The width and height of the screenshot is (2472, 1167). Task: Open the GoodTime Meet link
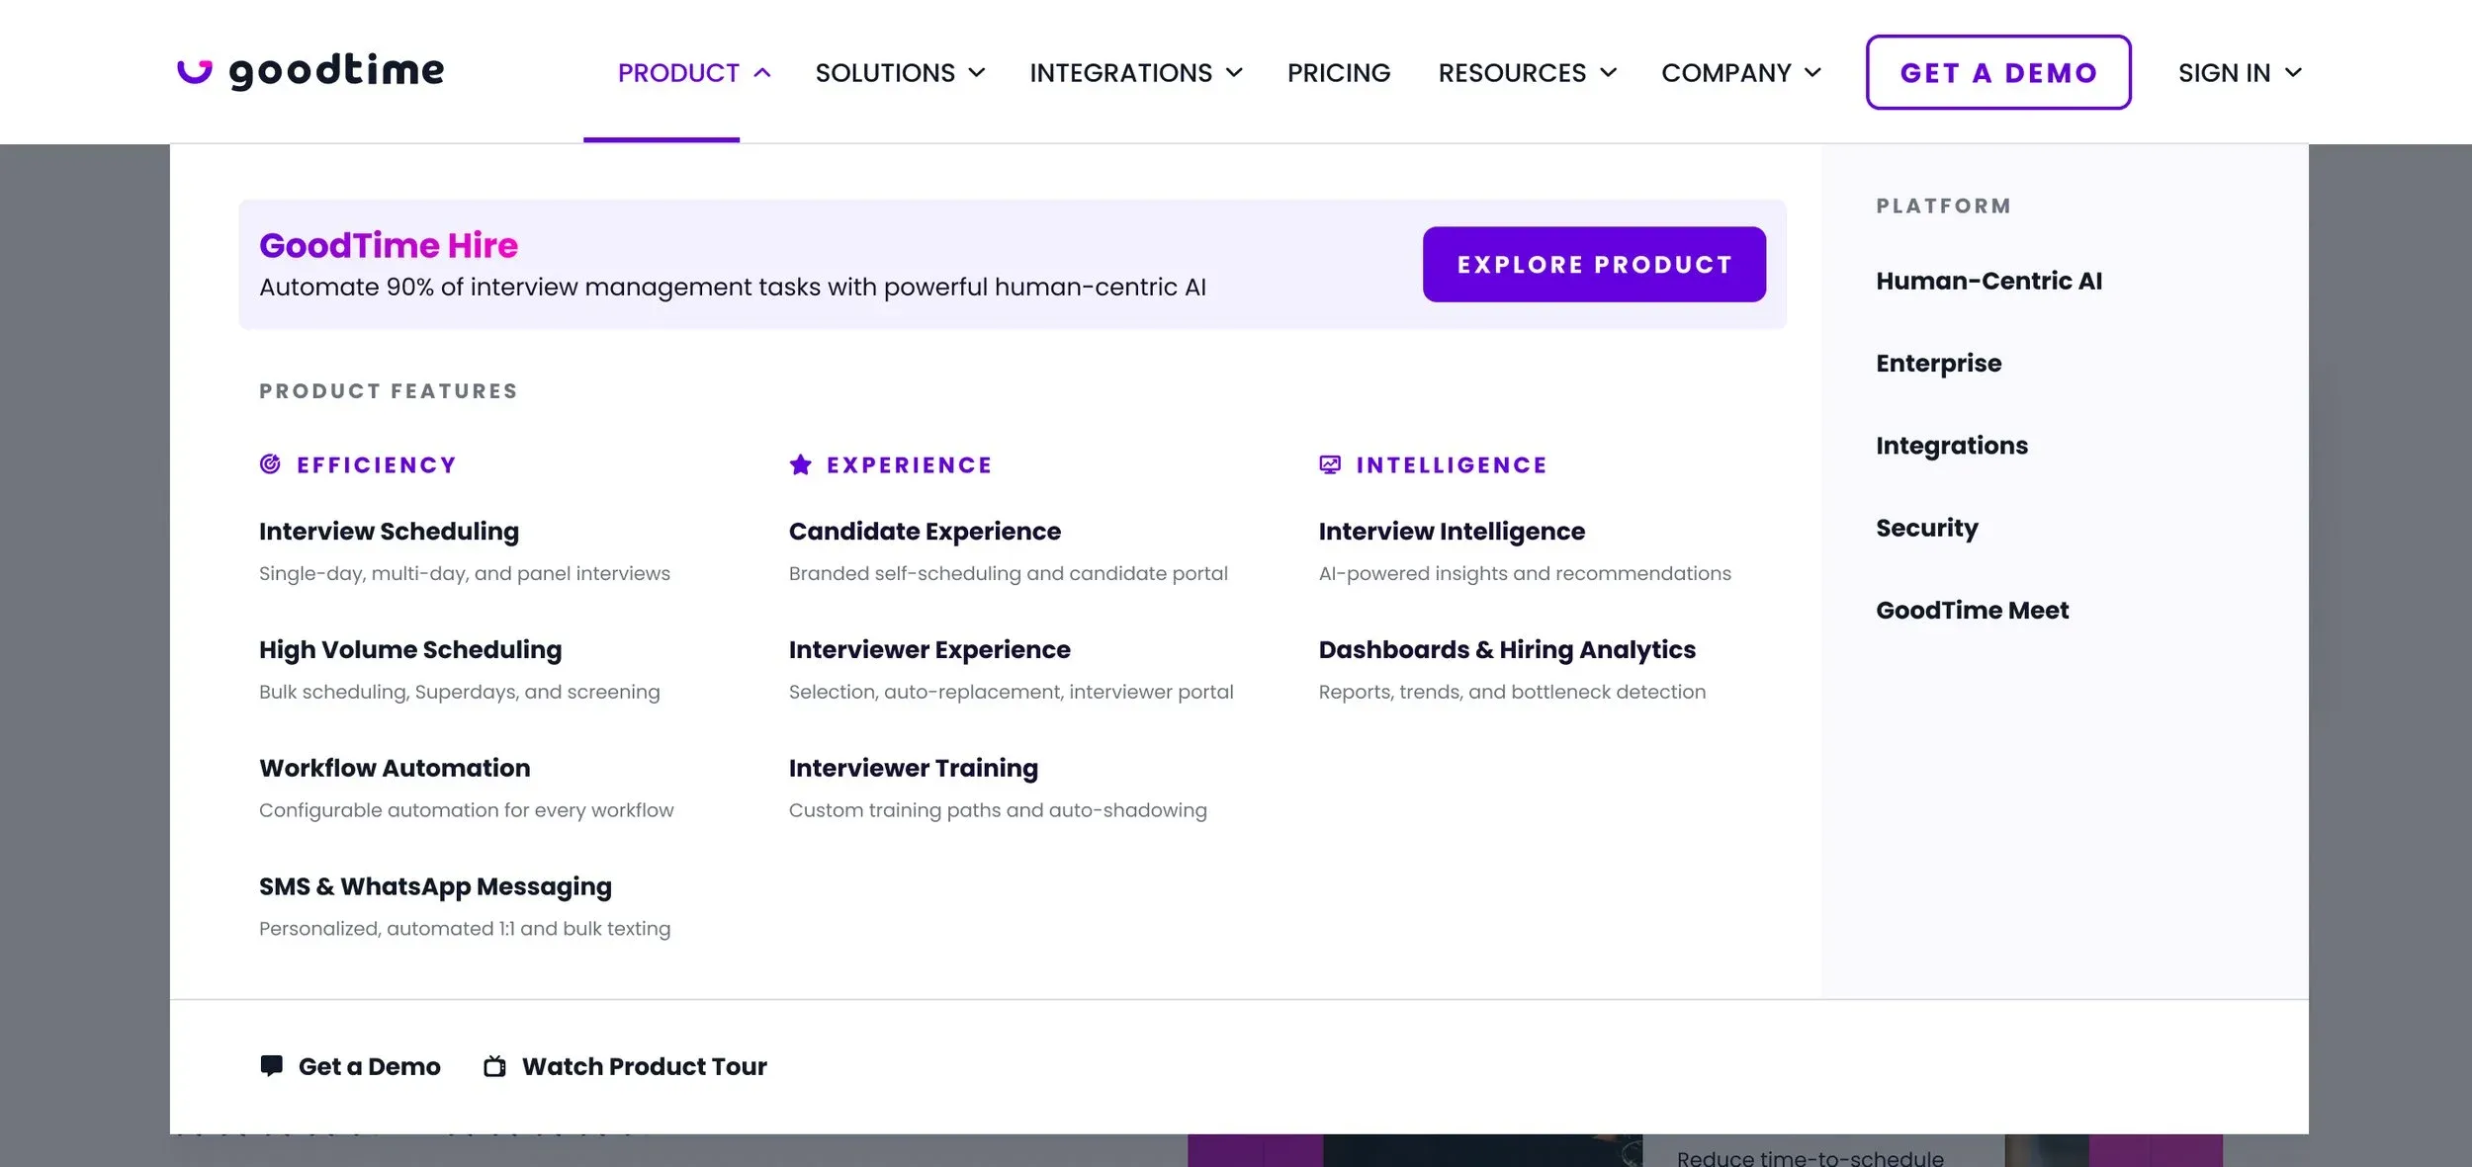click(x=1973, y=611)
